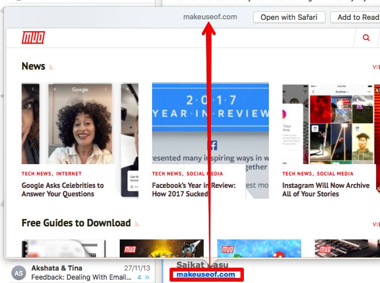Click the MUO logo in preview
Screen dimensions: 380x283
[x=33, y=37]
